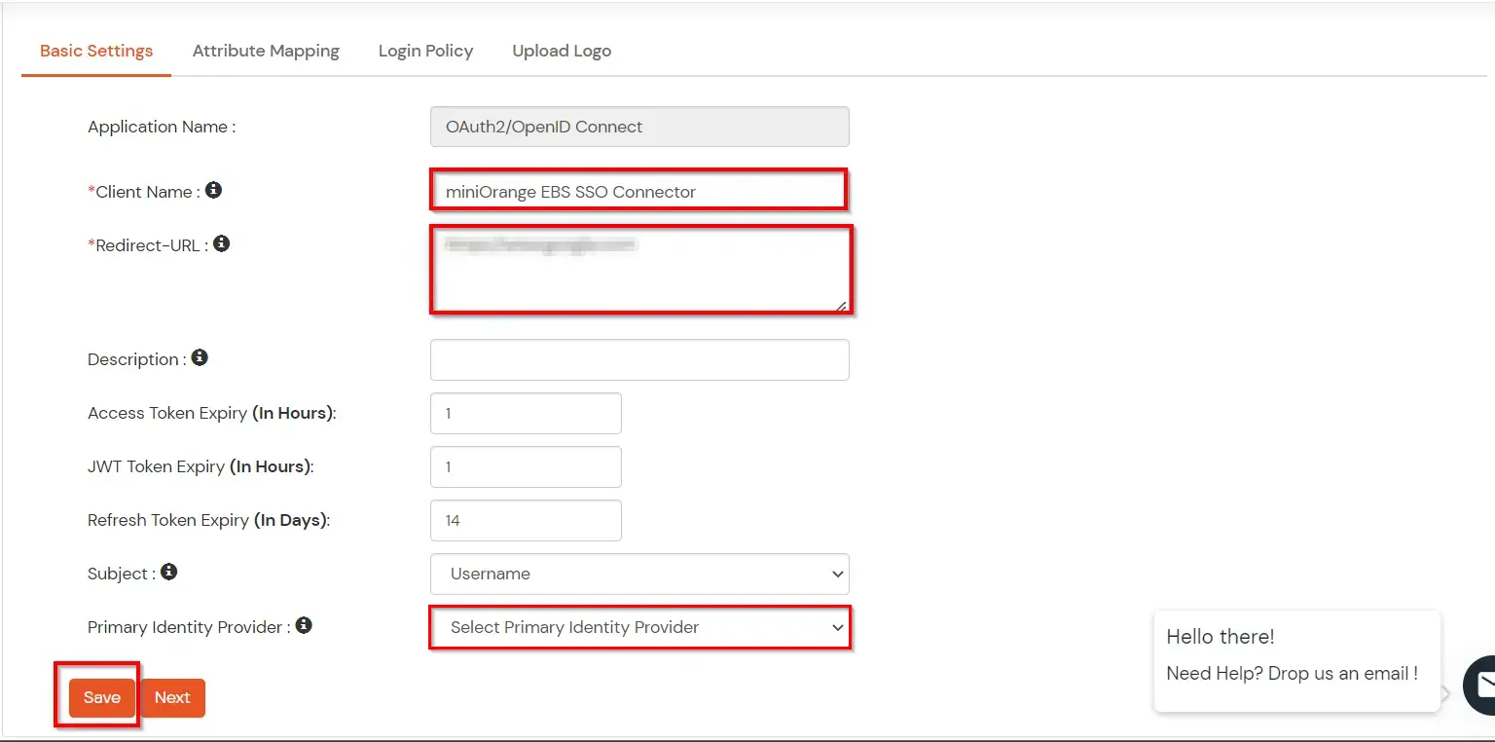The width and height of the screenshot is (1495, 742).
Task: Select the Login Policy tab
Action: click(425, 51)
